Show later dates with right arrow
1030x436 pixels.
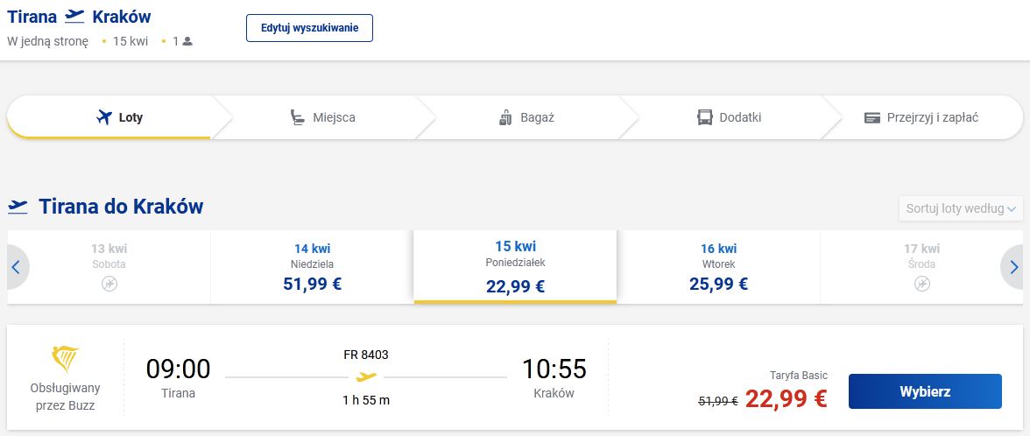pos(1014,268)
